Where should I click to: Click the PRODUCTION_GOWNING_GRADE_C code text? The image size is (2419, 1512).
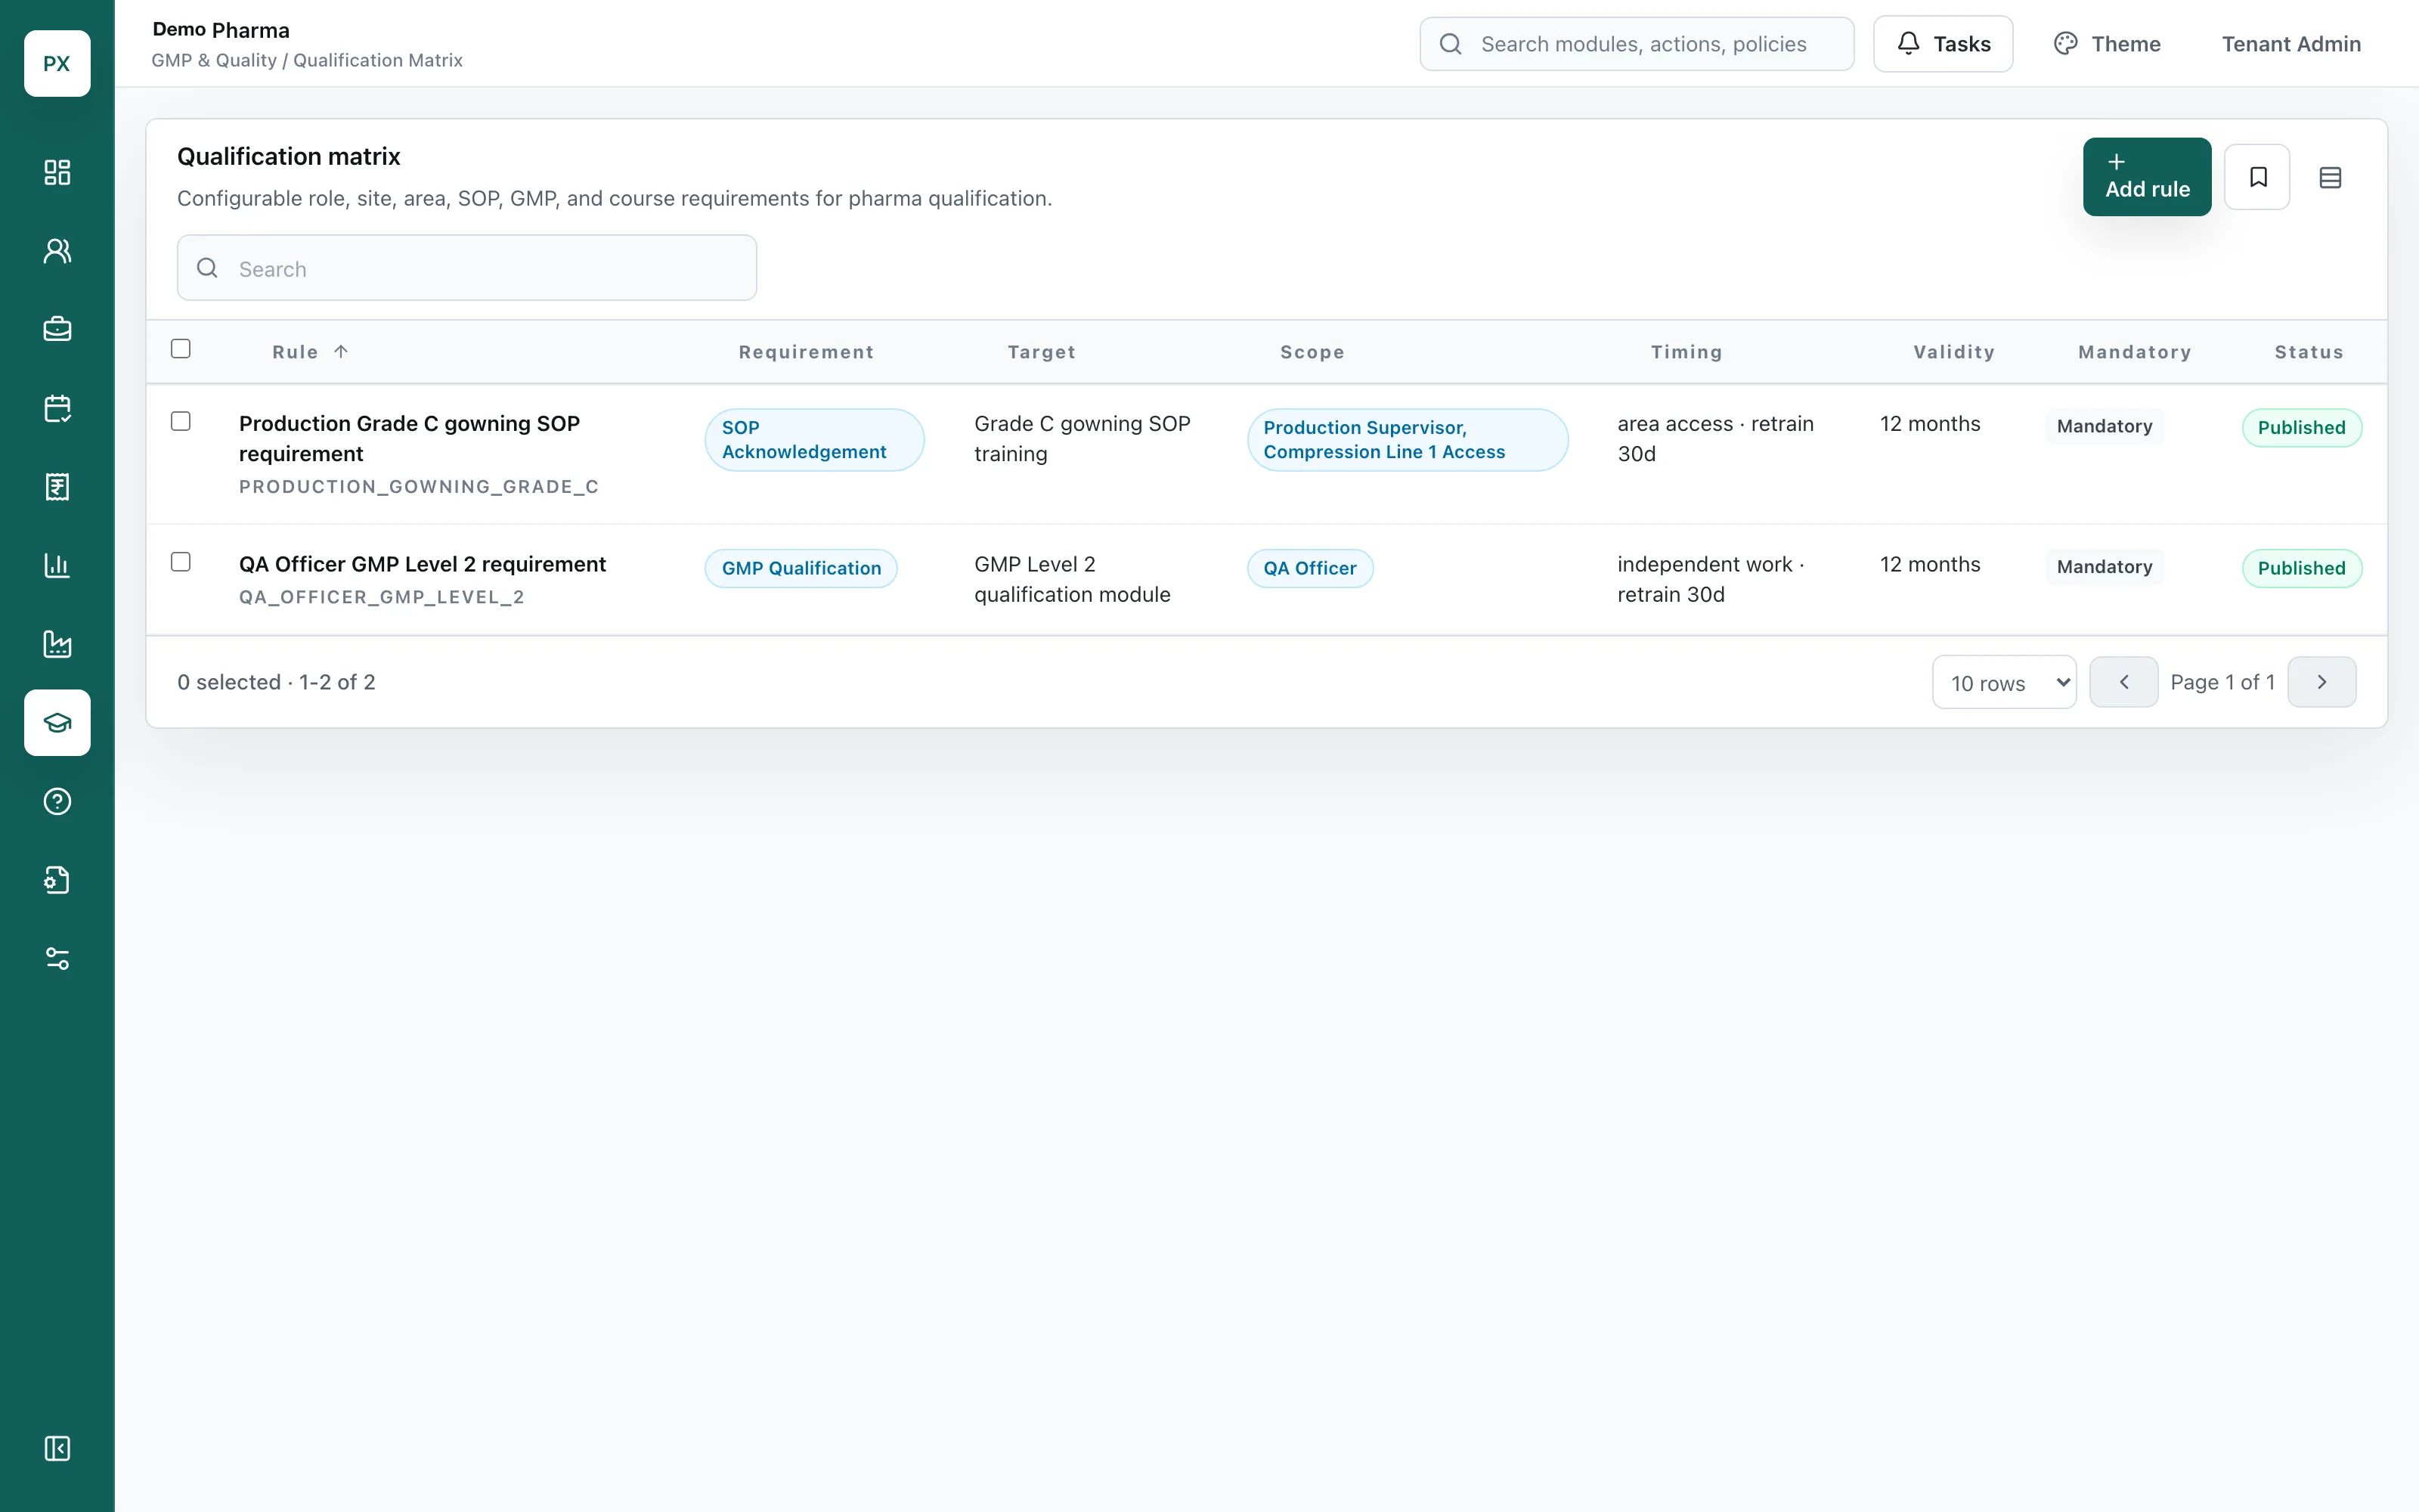pos(418,487)
